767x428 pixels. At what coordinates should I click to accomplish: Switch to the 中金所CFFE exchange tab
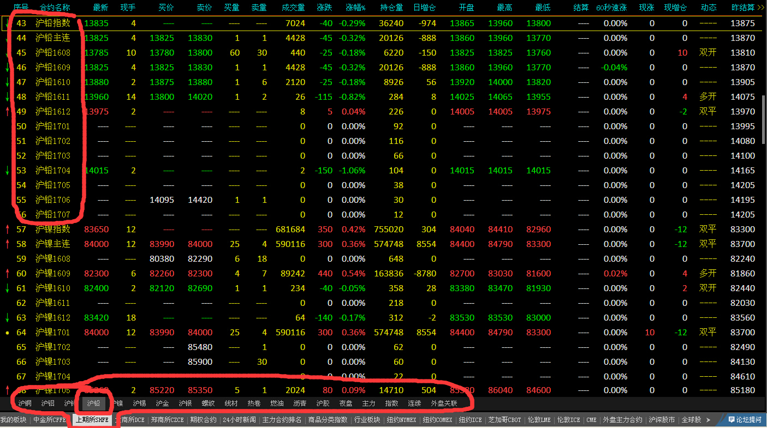point(49,420)
